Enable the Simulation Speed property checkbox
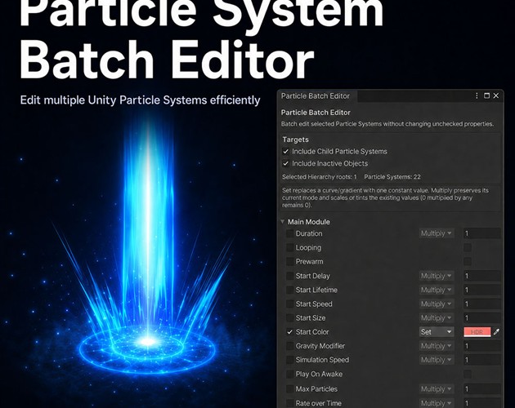This screenshot has height=408, width=515. (289, 360)
